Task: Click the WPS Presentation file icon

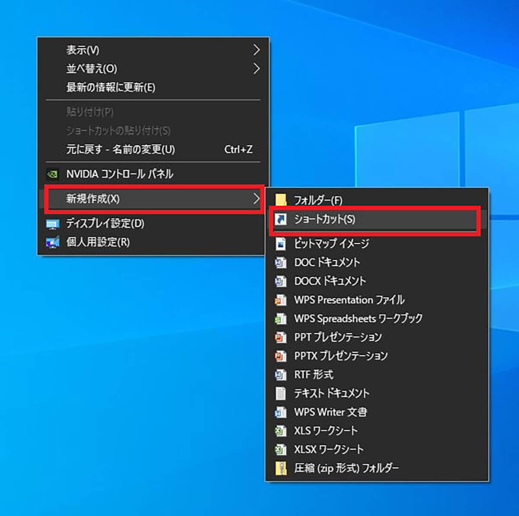Action: tap(281, 300)
